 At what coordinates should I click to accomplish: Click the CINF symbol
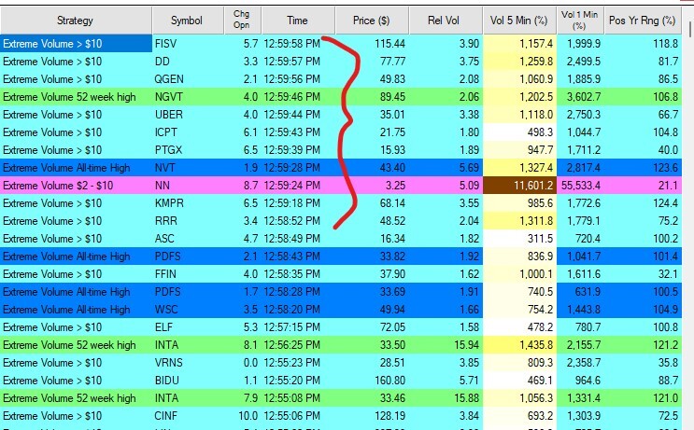pyautogui.click(x=166, y=416)
